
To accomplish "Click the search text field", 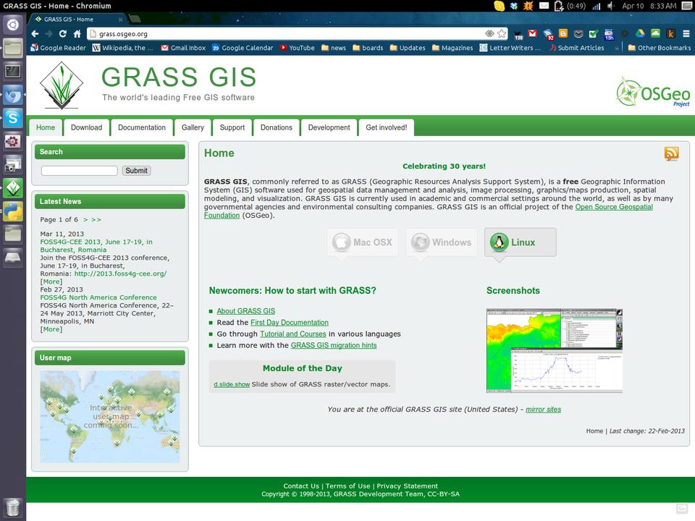I will coord(79,171).
